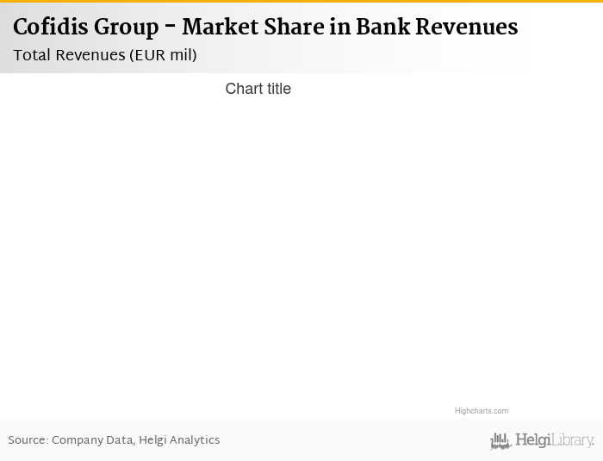Click the HelgiLibrary wordmark text

(554, 440)
